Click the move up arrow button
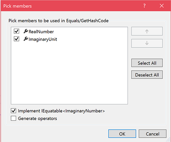Screen dimensions: 171x142 (147, 31)
